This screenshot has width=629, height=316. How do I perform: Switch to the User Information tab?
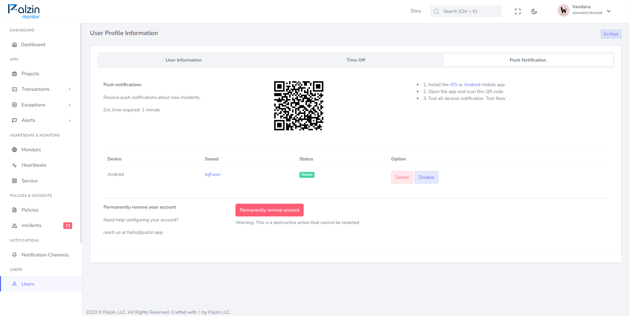[x=184, y=60]
